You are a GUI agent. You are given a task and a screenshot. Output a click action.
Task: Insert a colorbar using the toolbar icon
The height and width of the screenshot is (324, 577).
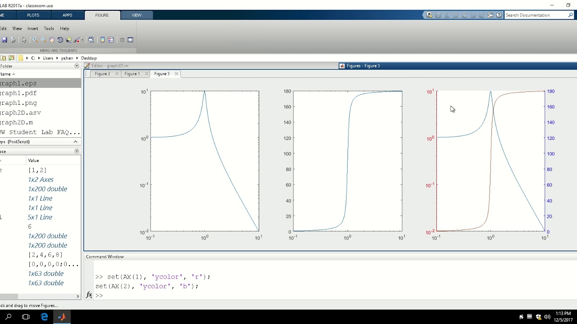(x=102, y=40)
